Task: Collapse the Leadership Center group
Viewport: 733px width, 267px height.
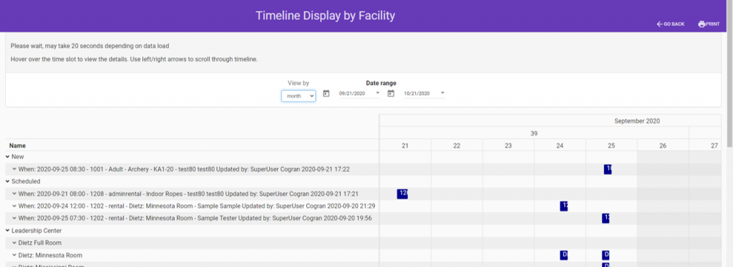Action: (x=7, y=231)
